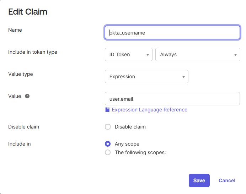Click the Edit Claim dialog heading
The width and height of the screenshot is (246, 194).
pos(28,12)
